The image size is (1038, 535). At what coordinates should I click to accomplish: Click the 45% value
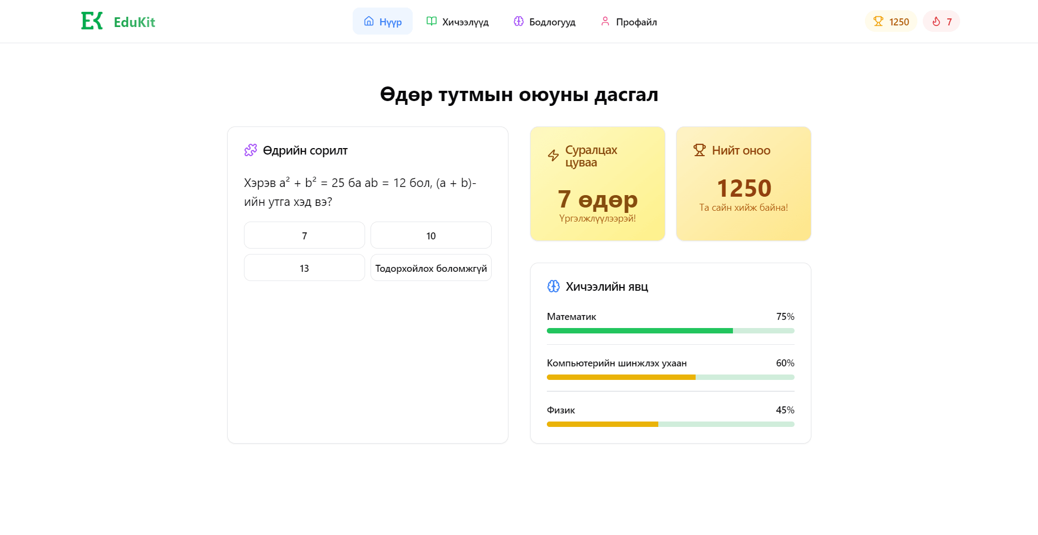tap(785, 410)
